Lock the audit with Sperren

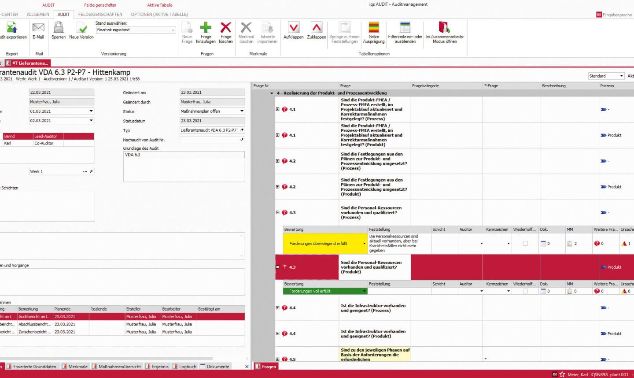(x=58, y=31)
